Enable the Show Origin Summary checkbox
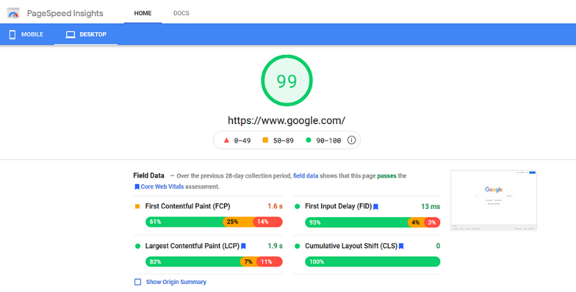The image size is (576, 292). [x=138, y=282]
